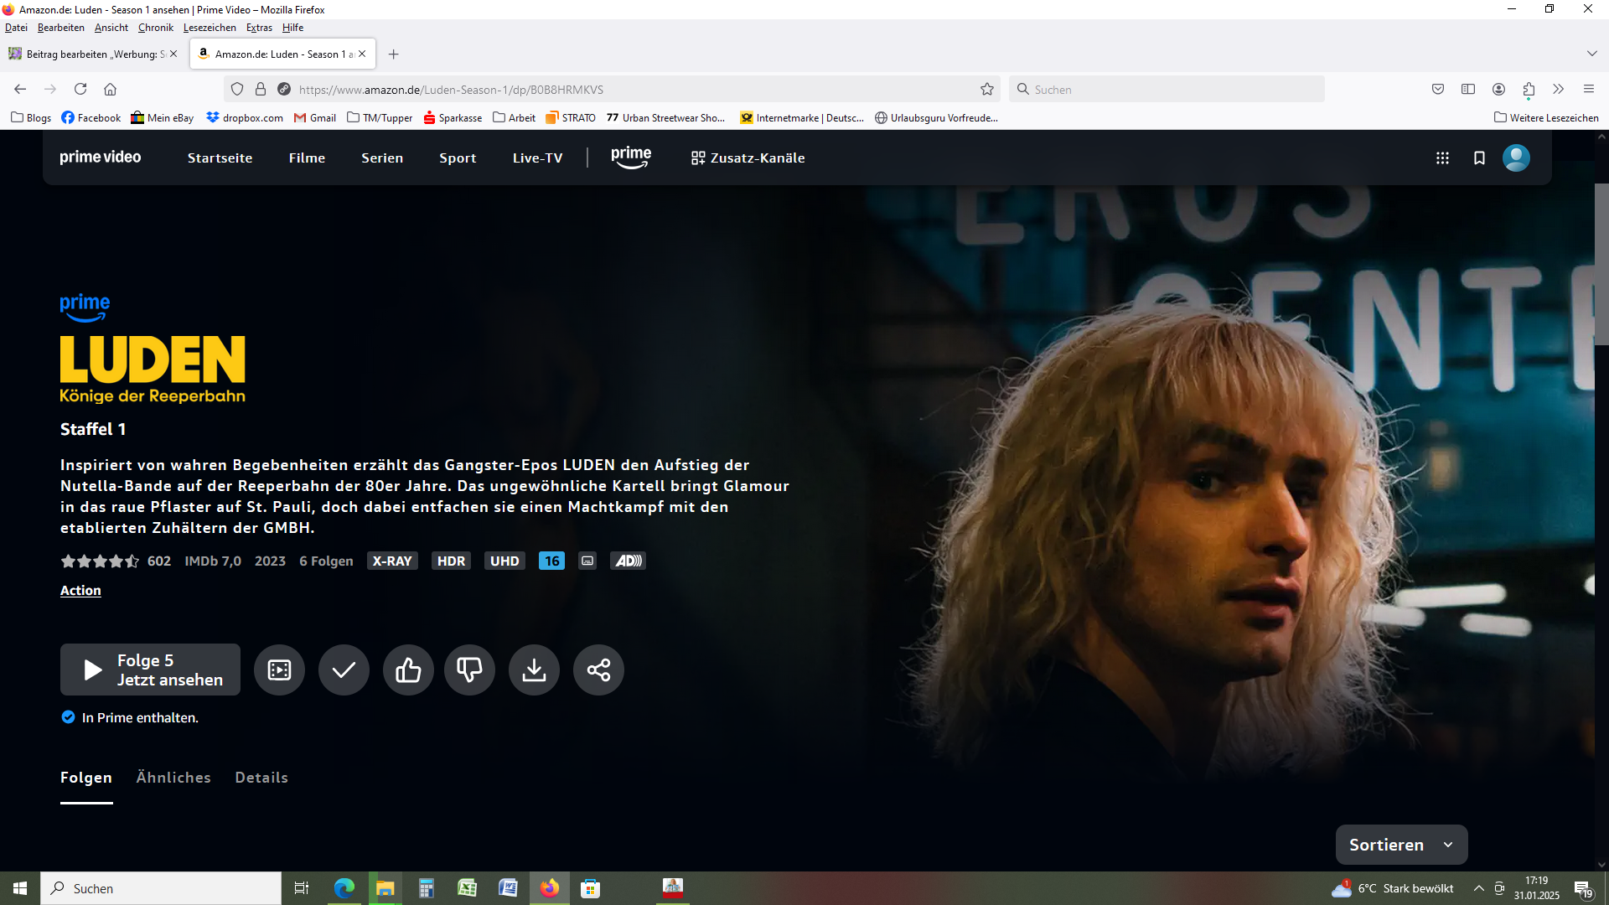Share the series icon

point(598,670)
